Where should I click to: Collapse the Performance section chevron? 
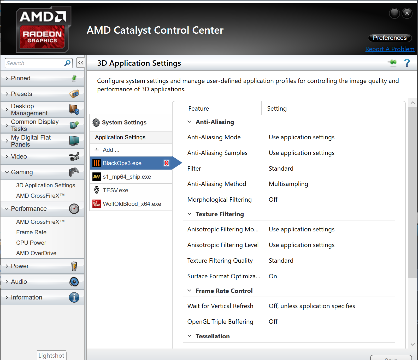7,209
